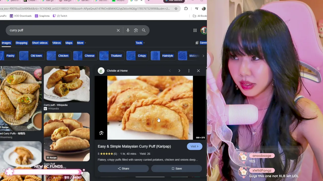Click the large curry puff preview image
The width and height of the screenshot is (323, 181).
[150, 108]
